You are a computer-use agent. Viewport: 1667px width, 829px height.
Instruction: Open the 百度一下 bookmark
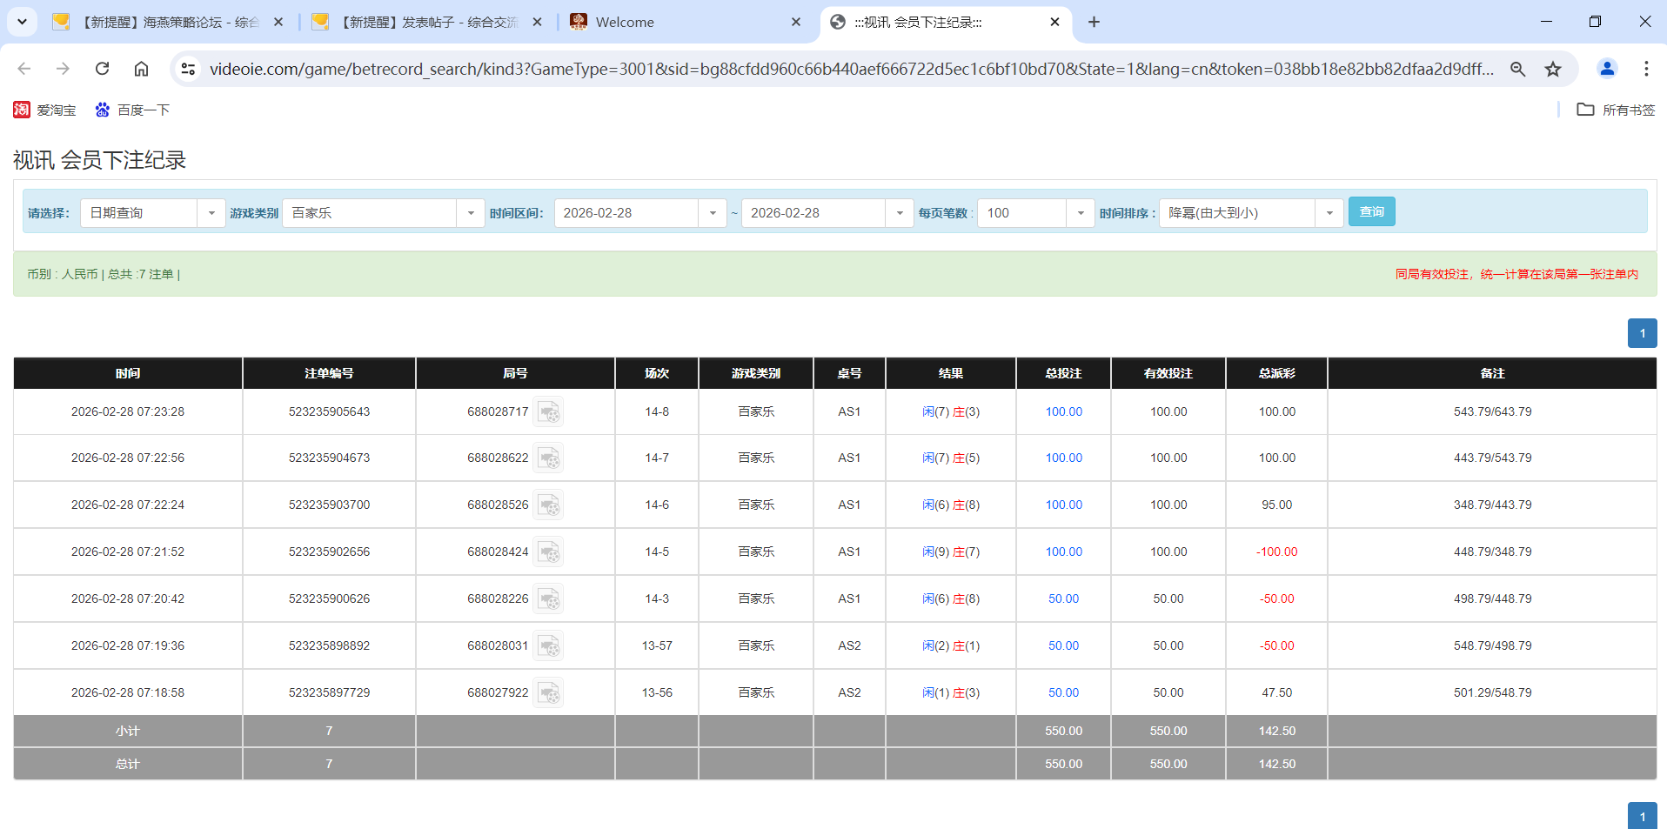pyautogui.click(x=131, y=110)
